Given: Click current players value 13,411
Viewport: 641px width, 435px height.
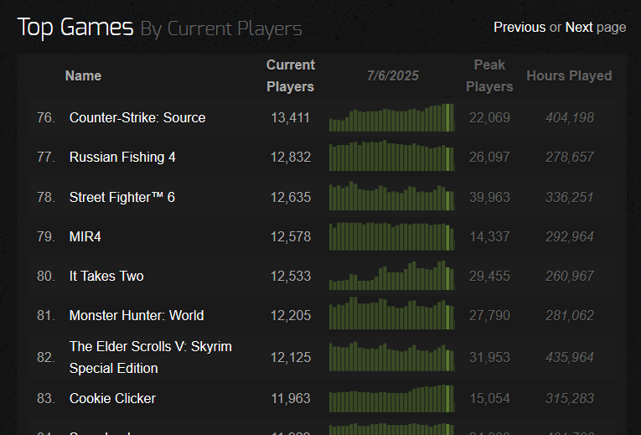Looking at the screenshot, I should pos(290,117).
